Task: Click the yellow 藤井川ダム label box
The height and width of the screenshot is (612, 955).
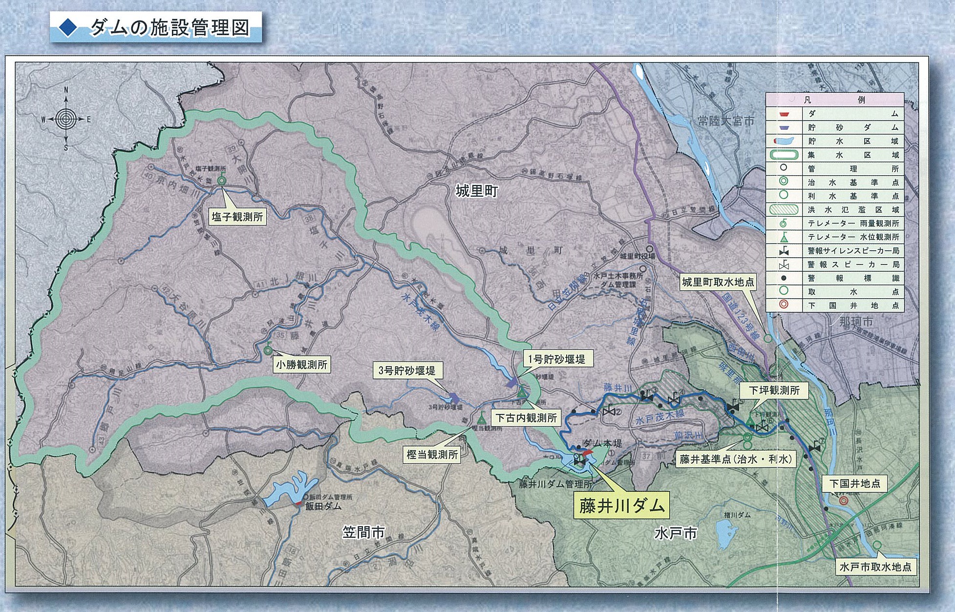Action: point(622,506)
